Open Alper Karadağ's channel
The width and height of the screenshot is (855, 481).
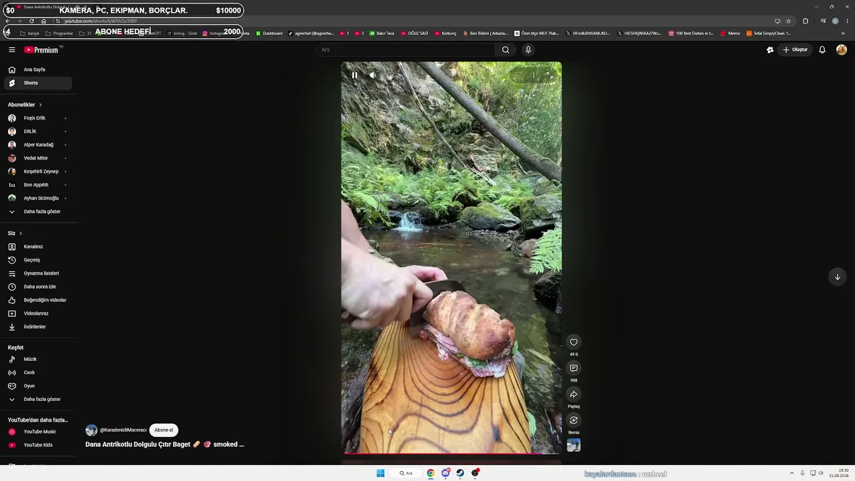(38, 145)
